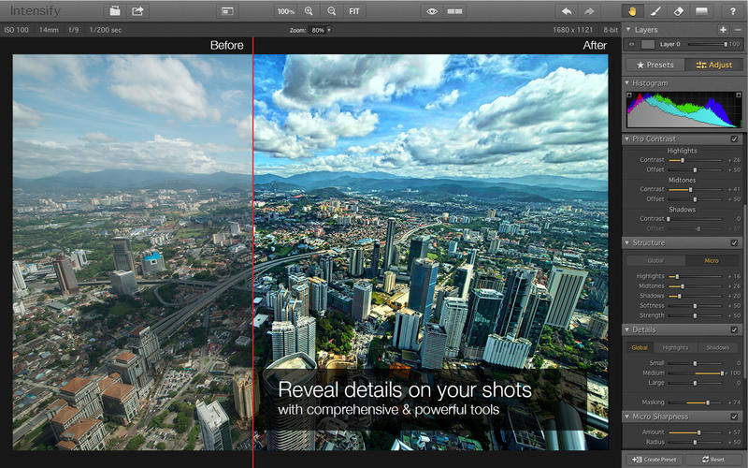This screenshot has width=748, height=468.
Task: Collapse the Histogram section
Action: (627, 83)
